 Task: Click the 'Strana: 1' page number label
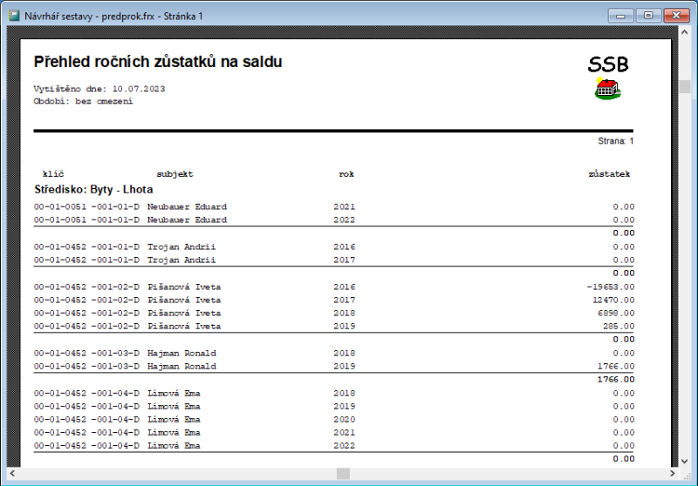(615, 140)
